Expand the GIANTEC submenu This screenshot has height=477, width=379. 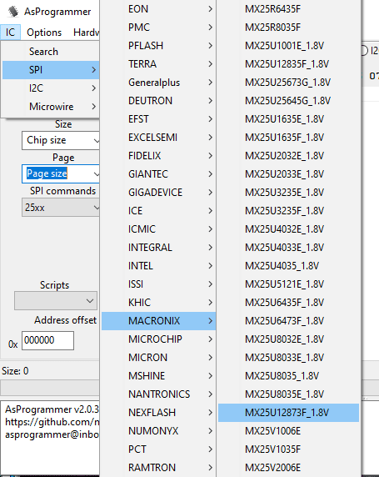point(158,174)
